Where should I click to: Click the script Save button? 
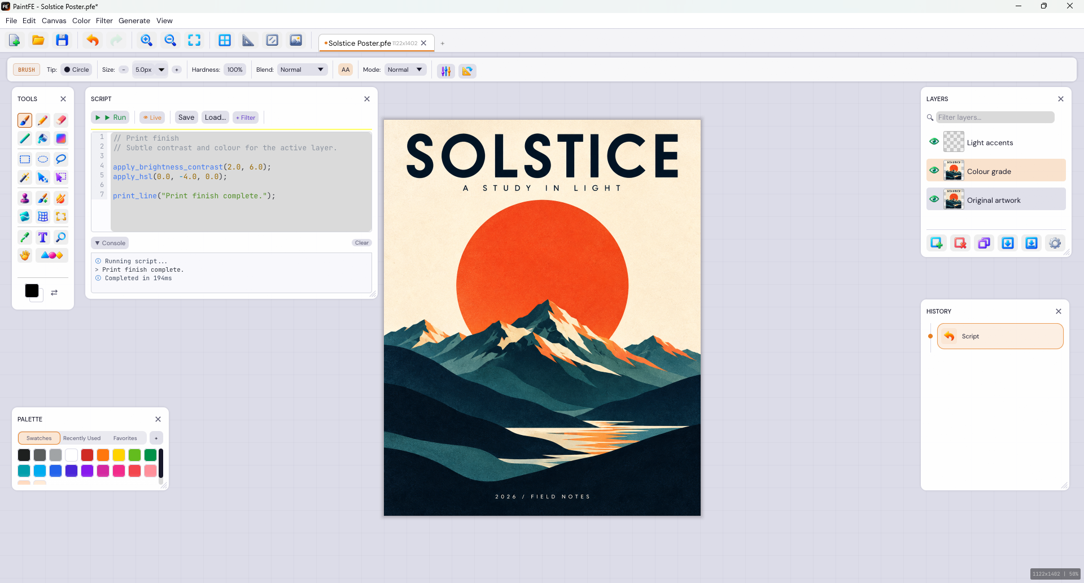point(186,118)
